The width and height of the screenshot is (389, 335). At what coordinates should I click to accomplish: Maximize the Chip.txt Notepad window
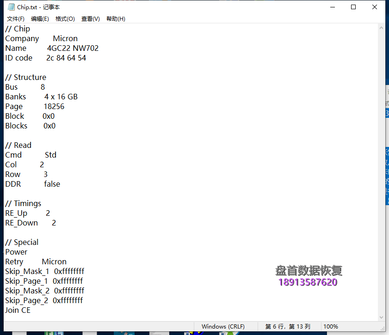pyautogui.click(x=353, y=7)
